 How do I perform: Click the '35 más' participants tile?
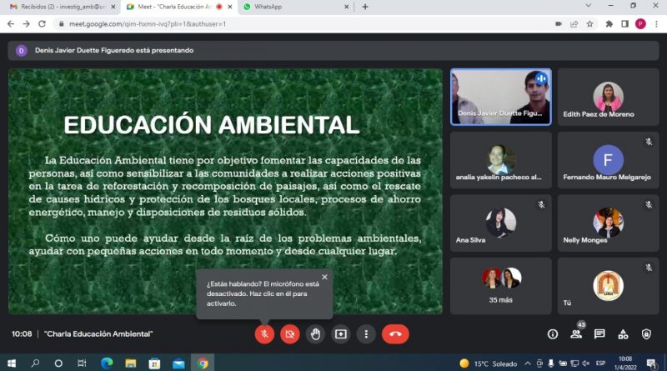pyautogui.click(x=500, y=285)
